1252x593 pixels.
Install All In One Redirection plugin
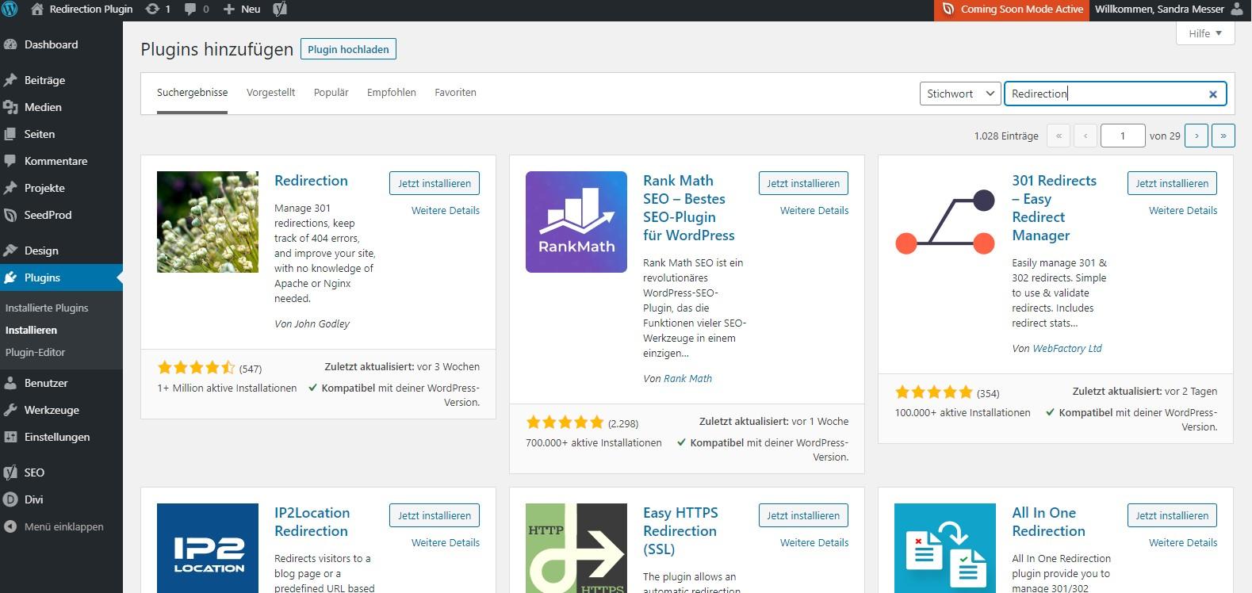[x=1172, y=515]
